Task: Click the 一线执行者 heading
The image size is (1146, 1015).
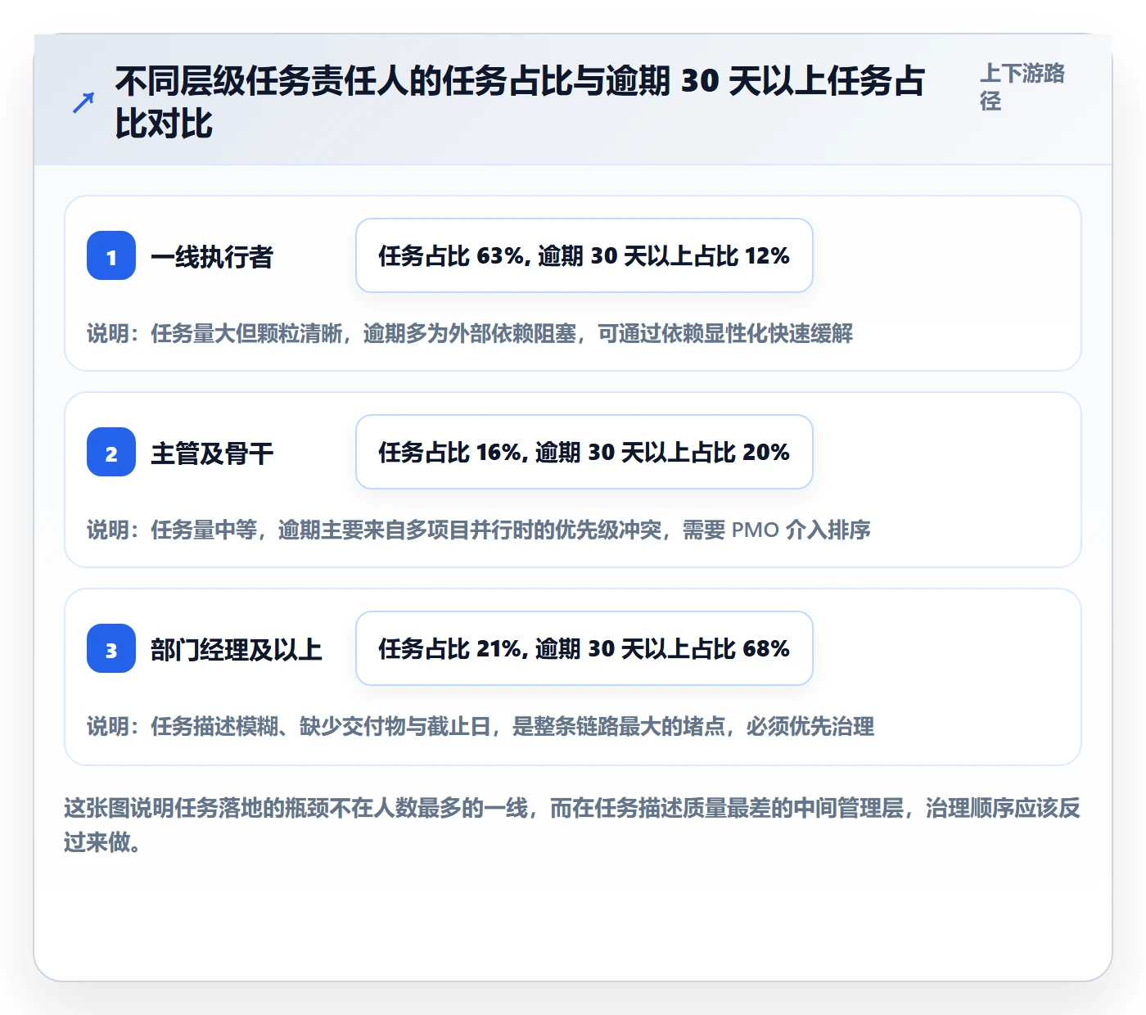Action: [x=212, y=256]
